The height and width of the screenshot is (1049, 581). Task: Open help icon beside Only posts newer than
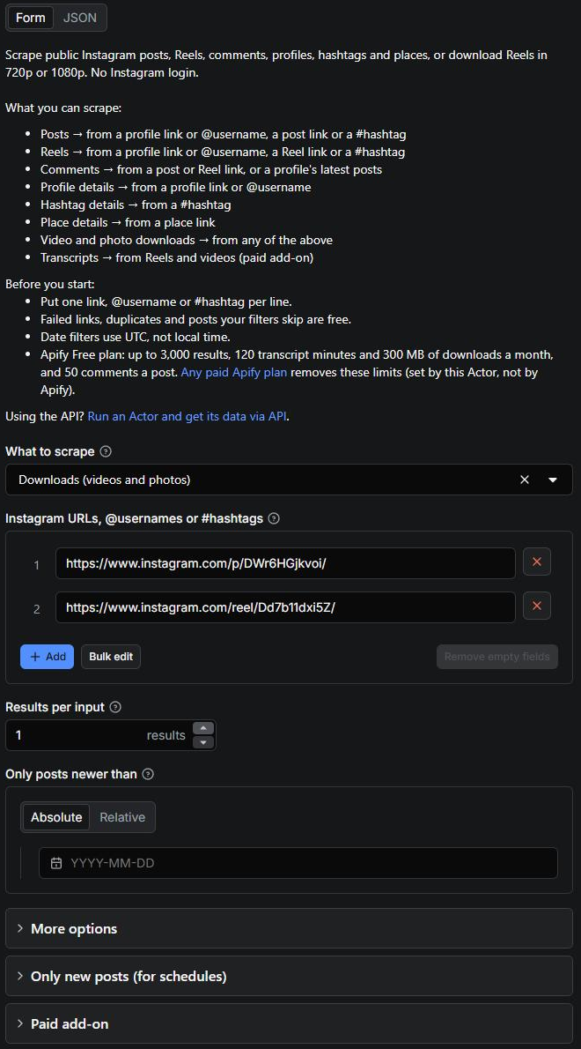[x=148, y=774]
